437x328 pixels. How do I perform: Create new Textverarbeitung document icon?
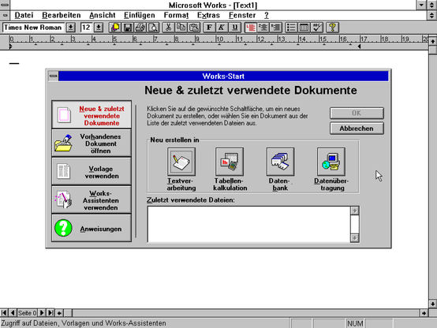pyautogui.click(x=181, y=162)
